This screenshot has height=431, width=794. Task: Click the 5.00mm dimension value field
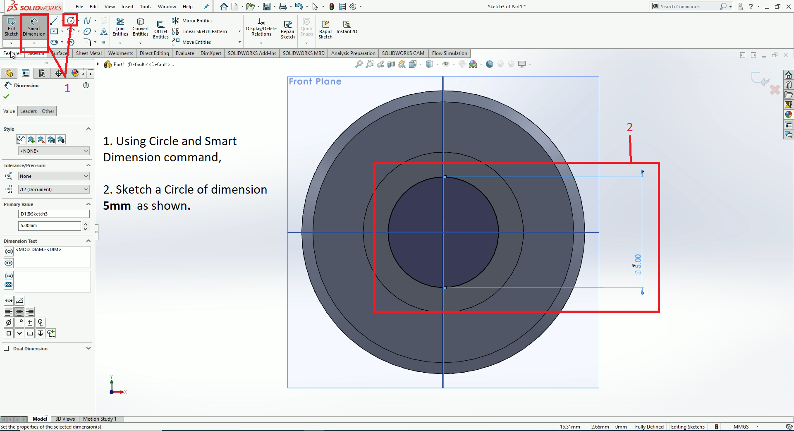tap(49, 226)
